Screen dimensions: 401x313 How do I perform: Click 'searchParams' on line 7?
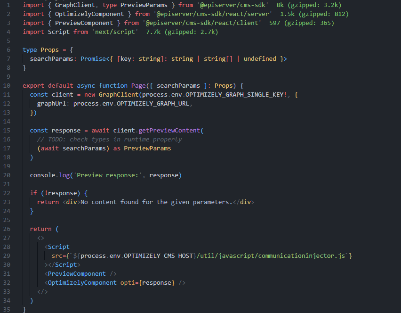point(51,59)
